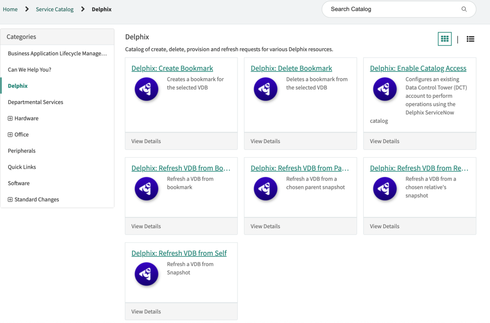This screenshot has height=323, width=490.
Task: Go to Home in the breadcrumb
Action: [x=10, y=9]
